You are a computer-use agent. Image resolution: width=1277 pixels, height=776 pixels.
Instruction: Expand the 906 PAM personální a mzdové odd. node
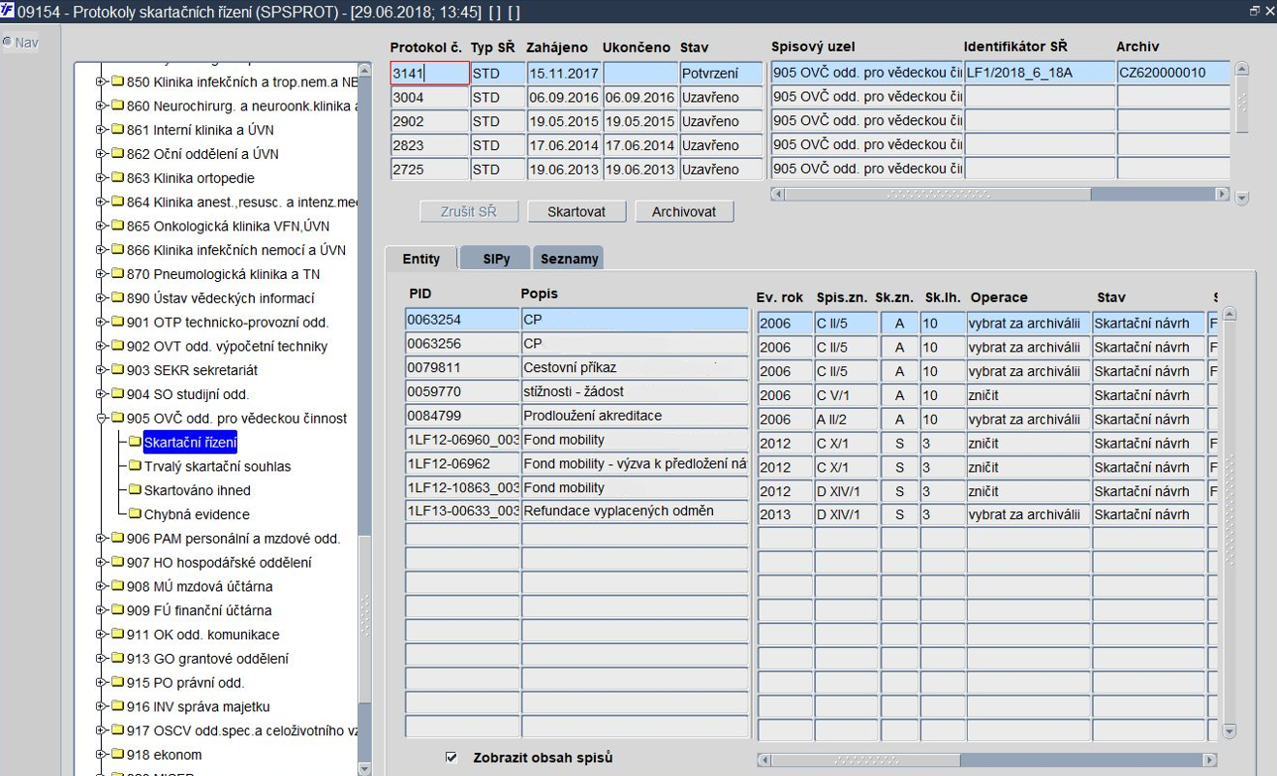pyautogui.click(x=101, y=539)
